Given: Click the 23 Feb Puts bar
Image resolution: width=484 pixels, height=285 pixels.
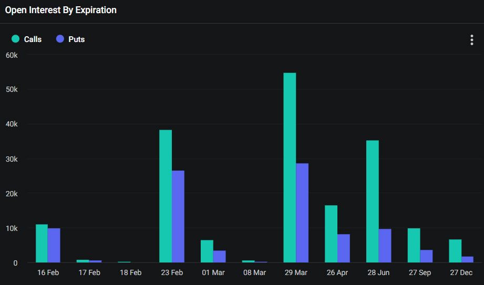Looking at the screenshot, I should (x=178, y=217).
